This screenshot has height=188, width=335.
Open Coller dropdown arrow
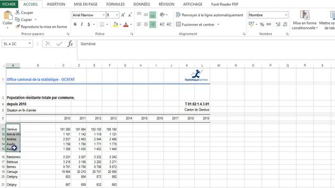click(x=7, y=28)
